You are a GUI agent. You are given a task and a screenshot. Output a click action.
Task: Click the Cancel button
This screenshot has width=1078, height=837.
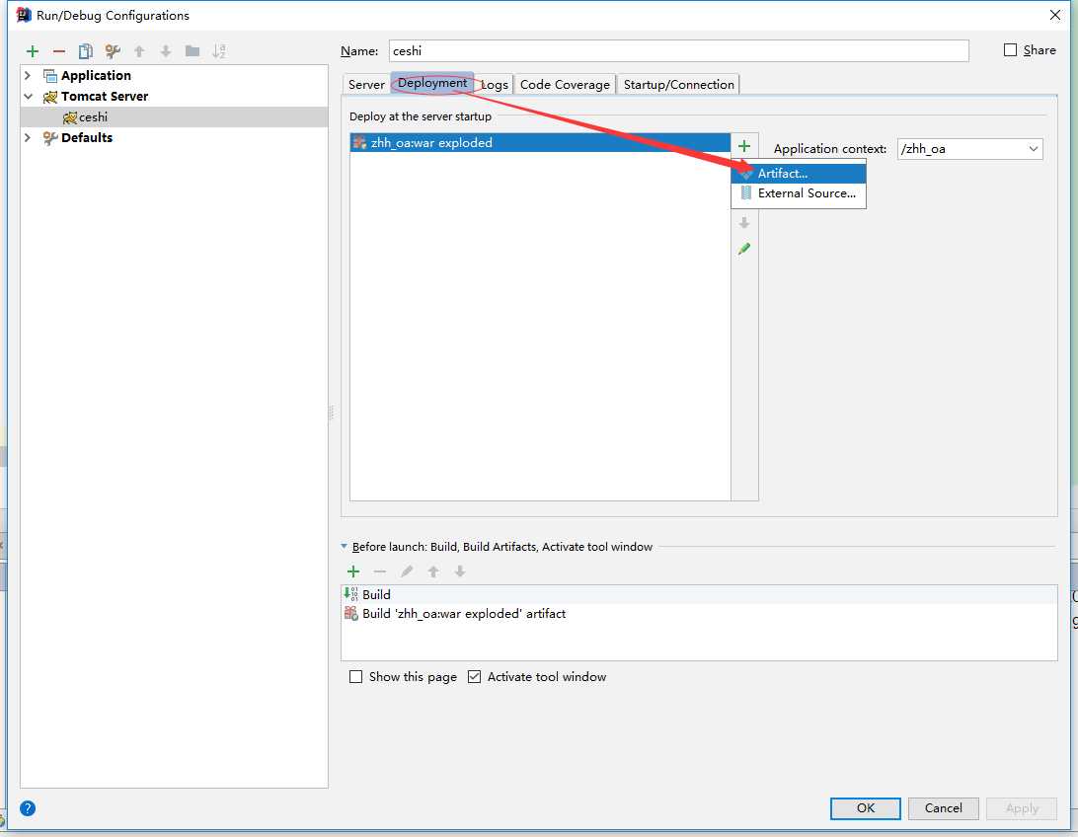pos(944,808)
